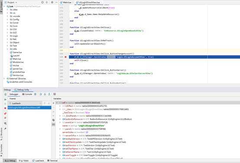Image resolution: width=240 pixels, height=163 pixels.
Task: Click the Debug tool window button at bottom
Action: point(10,161)
